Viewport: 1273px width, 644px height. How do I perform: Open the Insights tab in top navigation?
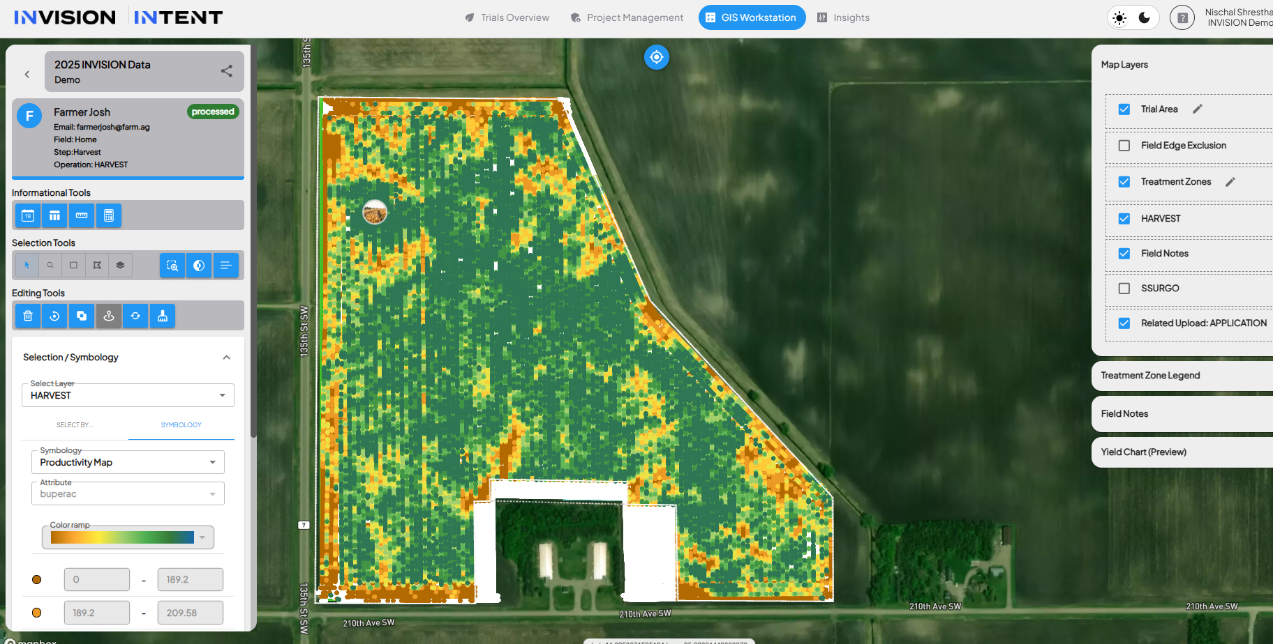click(x=843, y=17)
